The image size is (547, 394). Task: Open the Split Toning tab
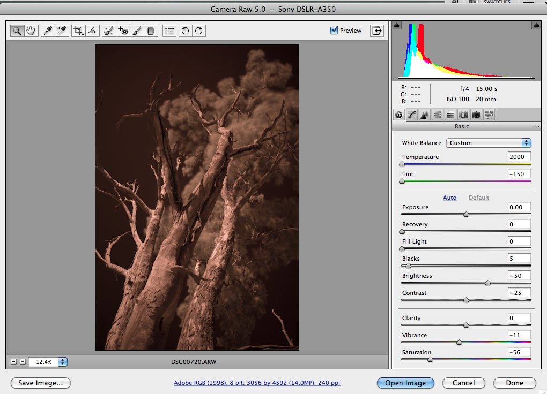tap(450, 115)
